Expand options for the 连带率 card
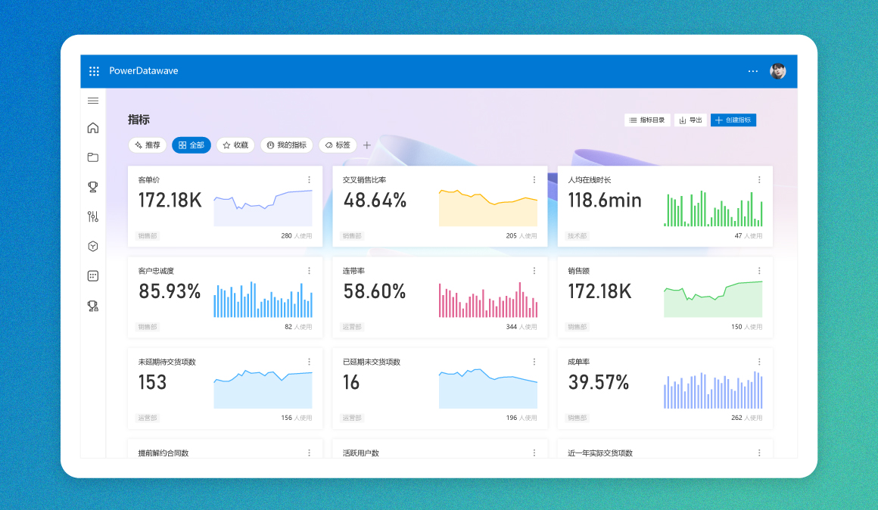The width and height of the screenshot is (878, 510). [x=534, y=271]
